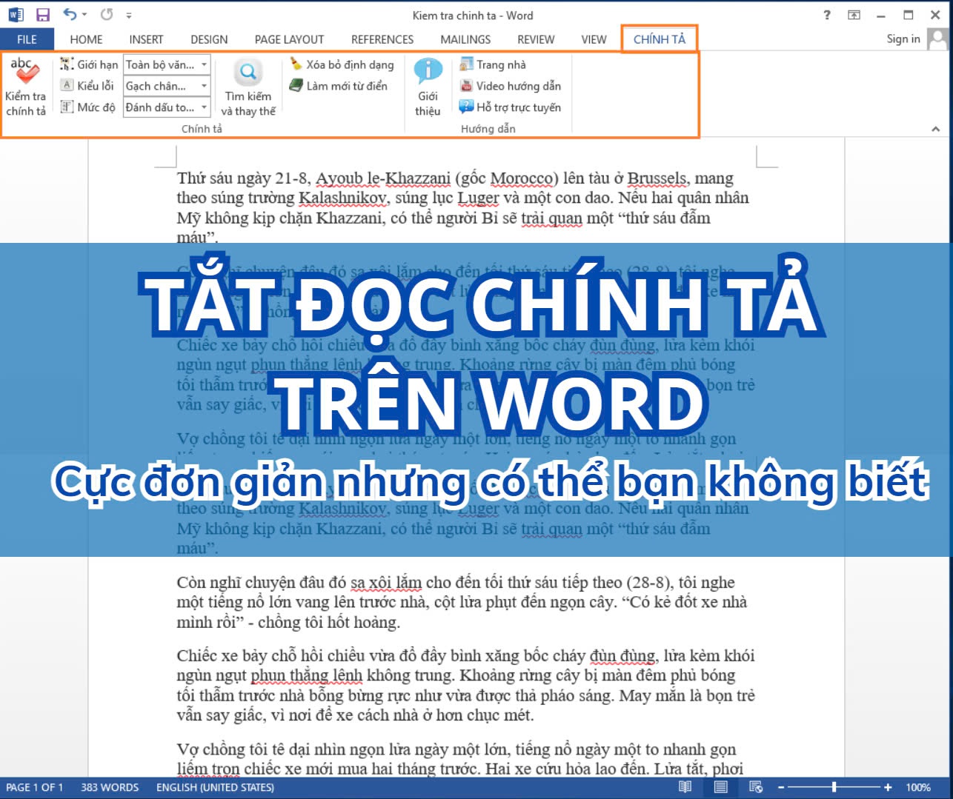This screenshot has width=953, height=799.
Task: Switch to the DESIGN tab
Action: 209,39
